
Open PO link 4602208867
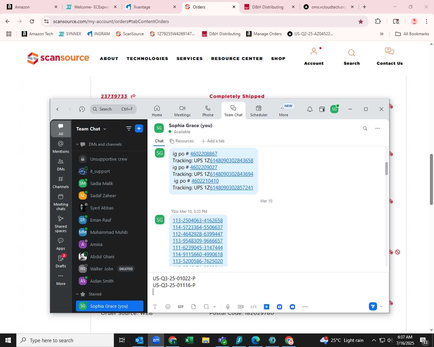[204, 154]
